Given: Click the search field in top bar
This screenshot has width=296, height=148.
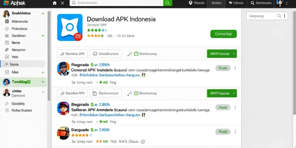Looking at the screenshot, I should click(x=116, y=3).
